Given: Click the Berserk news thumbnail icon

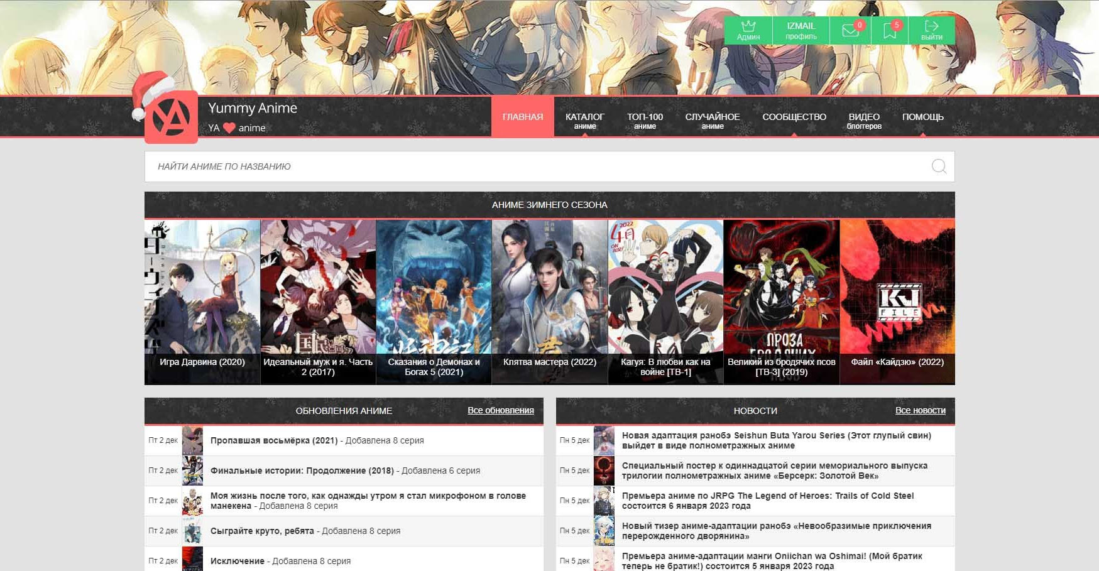Looking at the screenshot, I should pos(604,470).
